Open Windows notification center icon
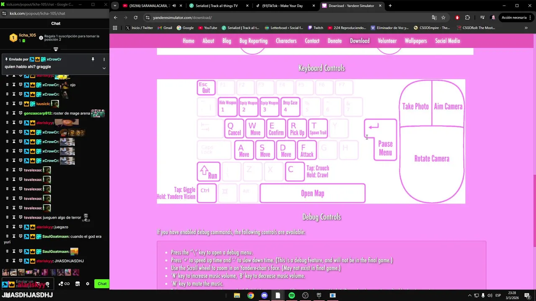 point(527,296)
